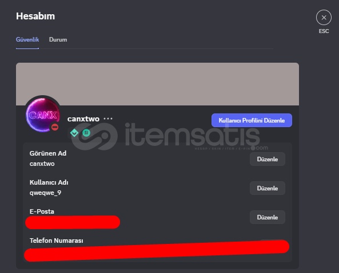
Task: Click the Hesabım page heading
Action: tap(35, 16)
